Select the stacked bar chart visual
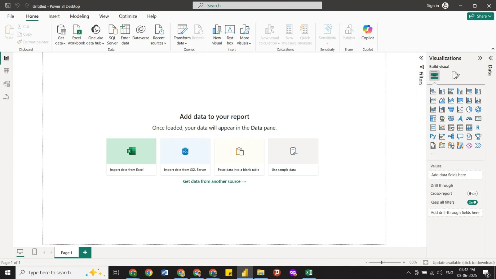496x279 pixels. 433,91
